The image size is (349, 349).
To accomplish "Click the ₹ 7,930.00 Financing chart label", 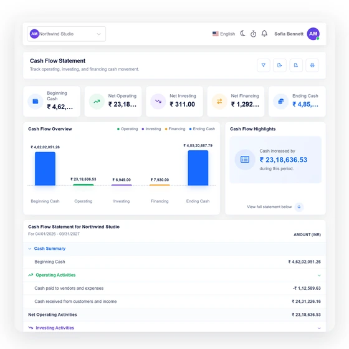I will 160,180.
